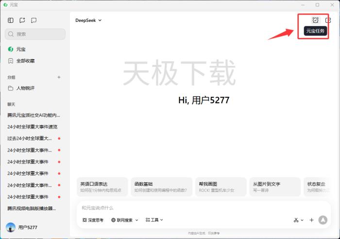Toggle 联网搜索 web search option
The width and height of the screenshot is (340, 239).
(121, 220)
